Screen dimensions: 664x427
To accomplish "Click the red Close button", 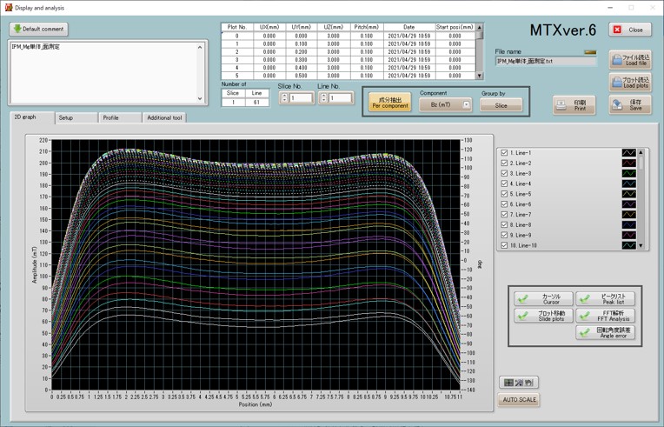I will [630, 30].
